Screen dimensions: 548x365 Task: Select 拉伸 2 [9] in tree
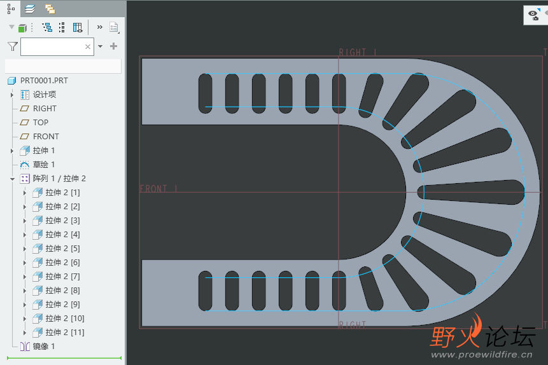[x=62, y=304]
